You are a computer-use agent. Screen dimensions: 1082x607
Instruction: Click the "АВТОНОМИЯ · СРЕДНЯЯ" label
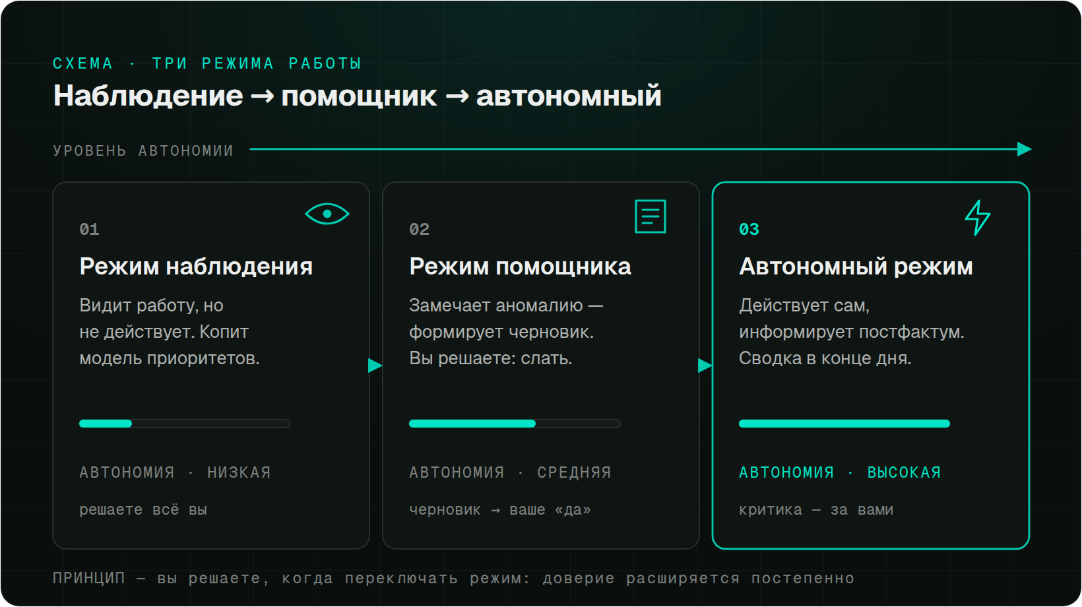pos(510,472)
